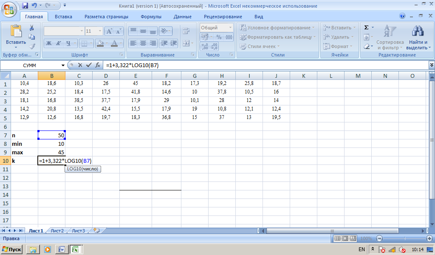Confirm formula entry with checkmark
This screenshot has height=255, width=435.
[x=89, y=65]
